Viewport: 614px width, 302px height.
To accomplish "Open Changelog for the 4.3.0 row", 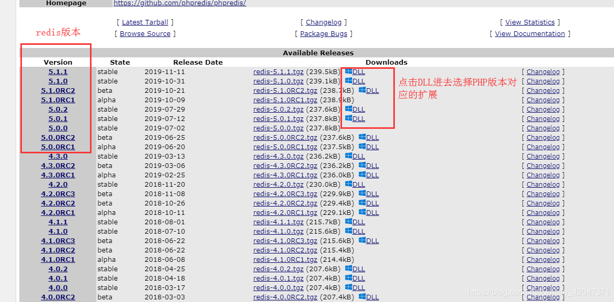I will click(543, 156).
